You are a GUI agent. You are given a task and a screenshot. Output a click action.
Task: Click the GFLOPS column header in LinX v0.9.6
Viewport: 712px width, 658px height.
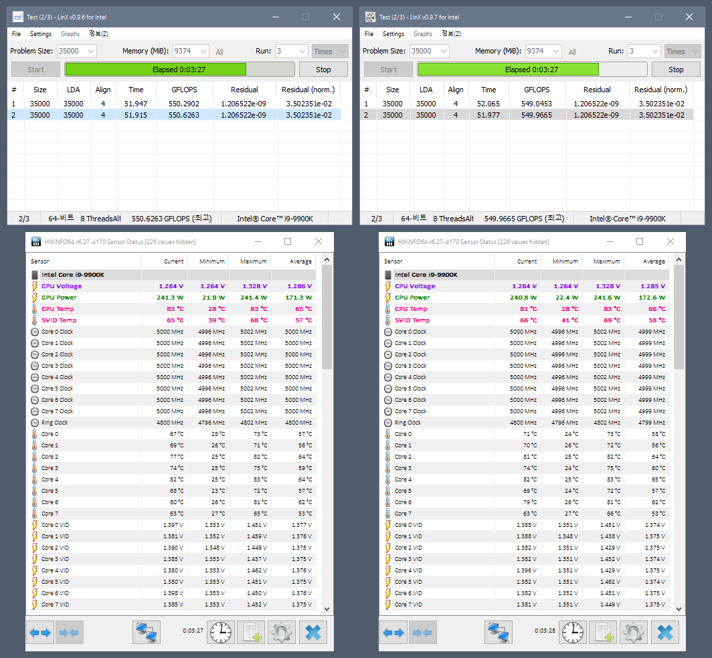click(185, 90)
